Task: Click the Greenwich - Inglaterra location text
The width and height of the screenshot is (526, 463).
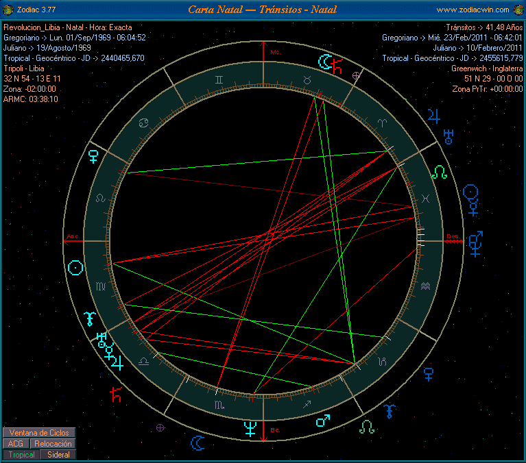Action: coord(487,68)
